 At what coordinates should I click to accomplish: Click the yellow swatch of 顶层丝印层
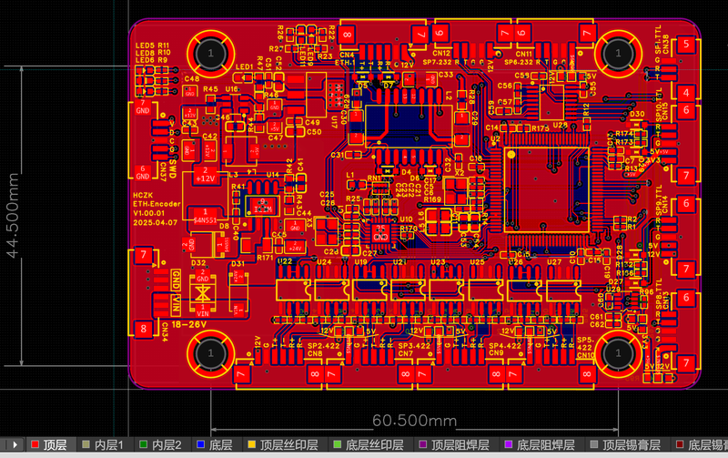252,444
